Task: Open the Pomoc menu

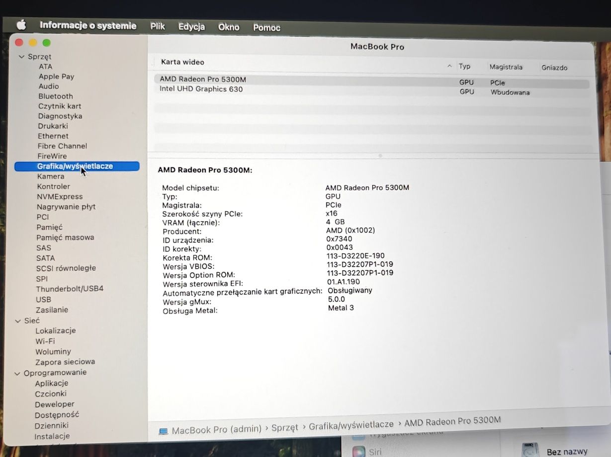Action: click(266, 28)
